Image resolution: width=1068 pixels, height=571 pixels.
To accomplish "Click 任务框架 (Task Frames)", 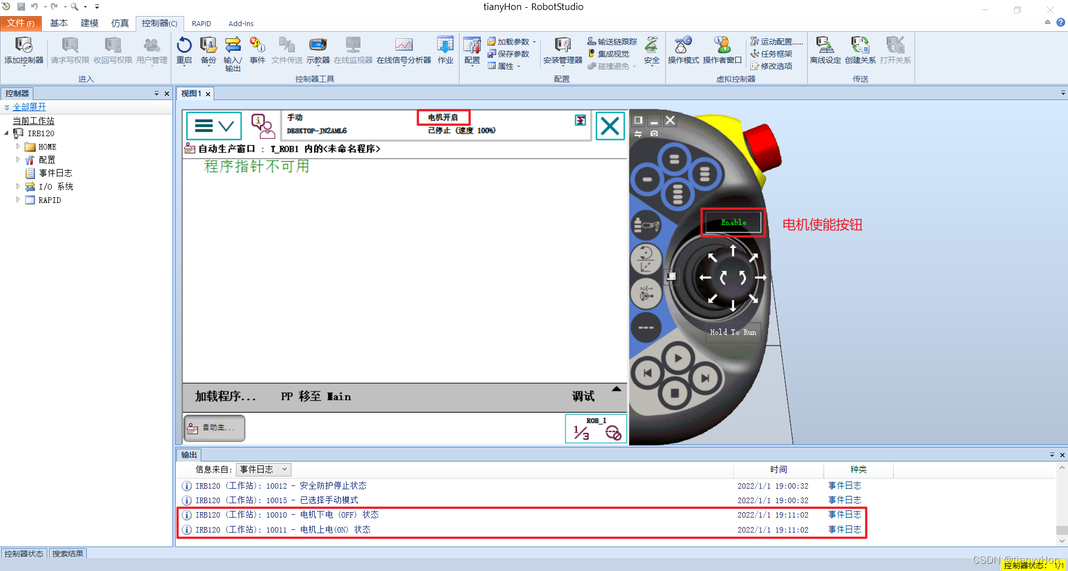I will (771, 54).
